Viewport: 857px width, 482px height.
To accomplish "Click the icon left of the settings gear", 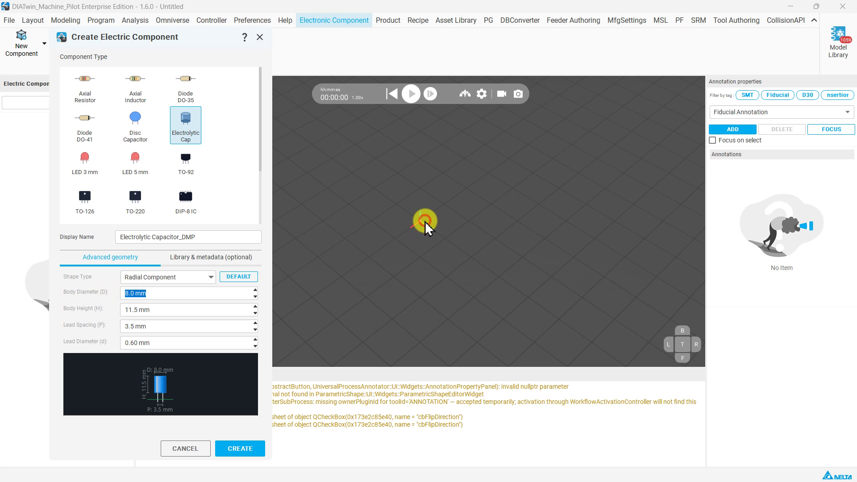I will pos(465,94).
